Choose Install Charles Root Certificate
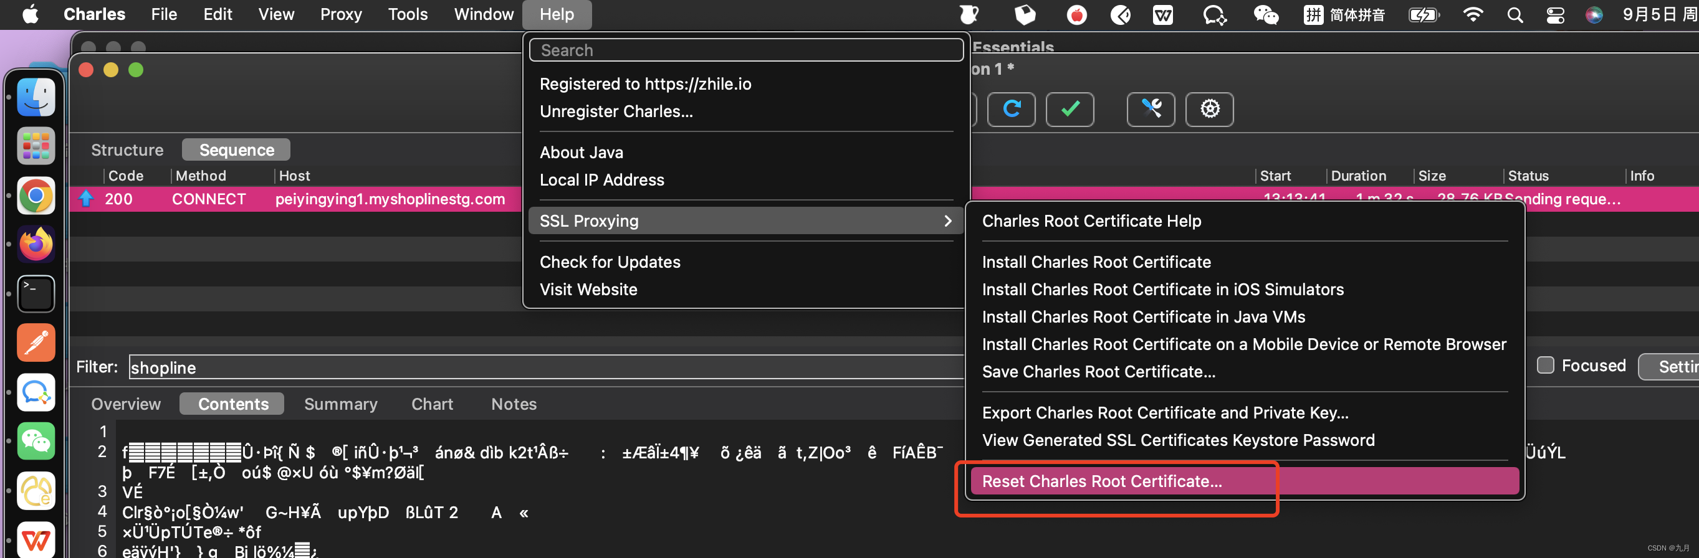 pos(1245,262)
